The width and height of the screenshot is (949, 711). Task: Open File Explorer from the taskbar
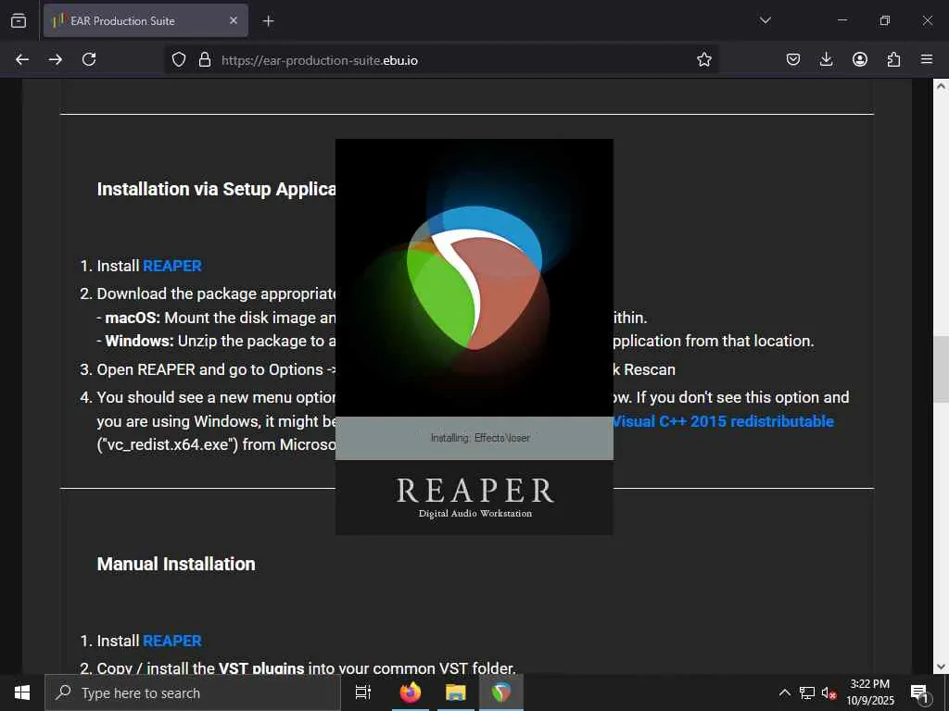[x=456, y=692]
